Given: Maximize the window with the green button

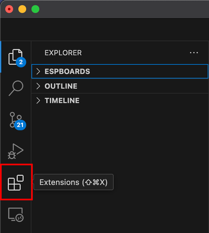Looking at the screenshot, I should tap(36, 9).
